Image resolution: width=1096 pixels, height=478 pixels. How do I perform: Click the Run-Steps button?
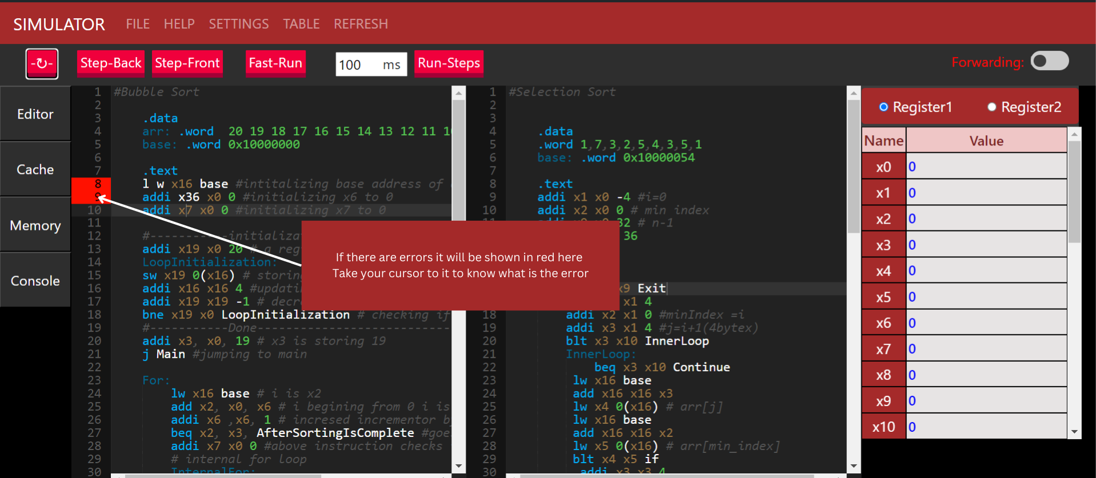coord(449,63)
